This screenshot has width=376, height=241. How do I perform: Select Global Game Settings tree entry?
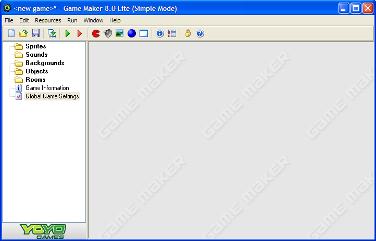(x=52, y=96)
